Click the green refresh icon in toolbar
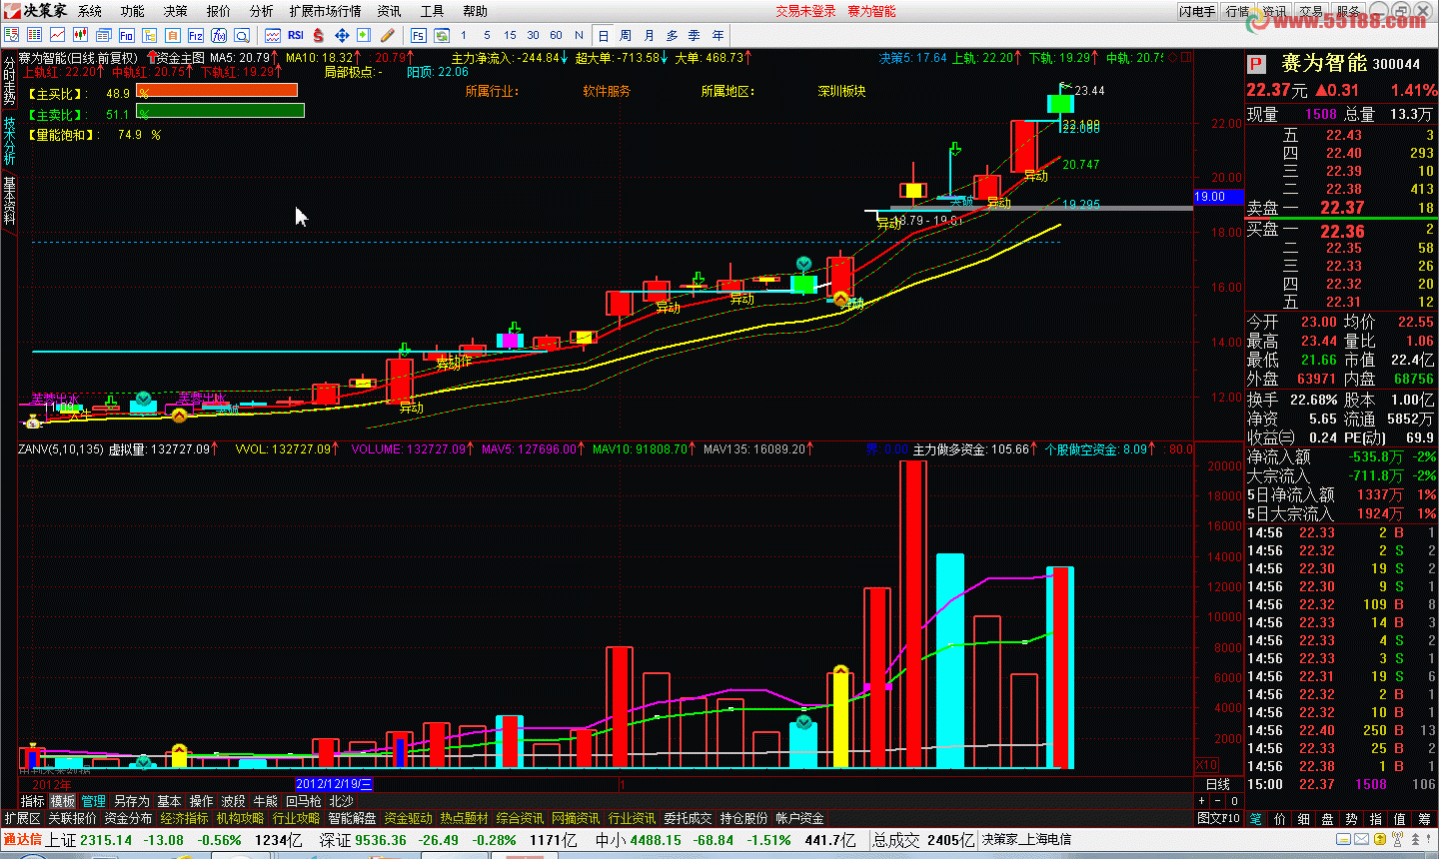Viewport: 1439px width, 859px height. [x=441, y=35]
